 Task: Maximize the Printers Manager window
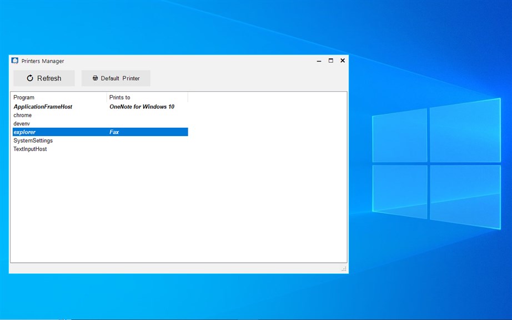click(x=331, y=61)
